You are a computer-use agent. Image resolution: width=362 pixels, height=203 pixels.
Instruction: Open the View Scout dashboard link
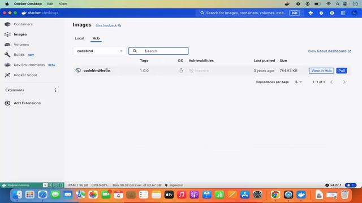click(329, 51)
